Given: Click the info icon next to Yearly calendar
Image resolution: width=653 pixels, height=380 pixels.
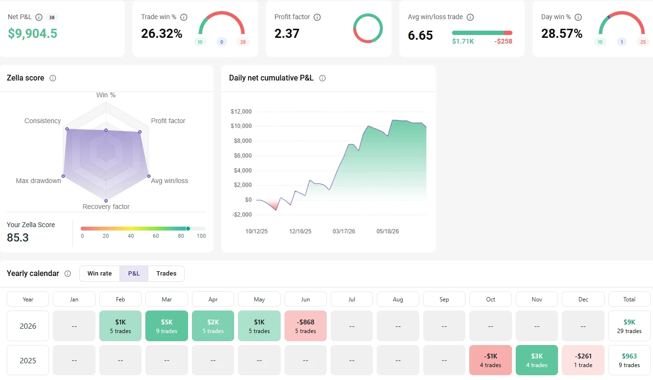Looking at the screenshot, I should point(68,274).
